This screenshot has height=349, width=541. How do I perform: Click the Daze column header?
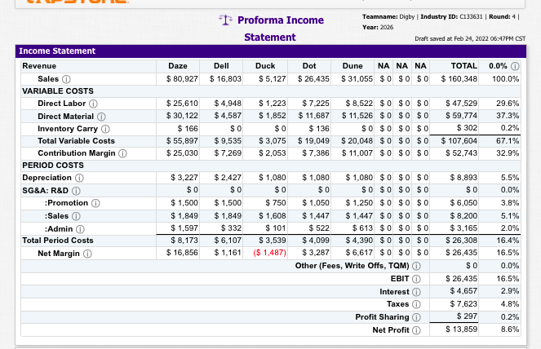(x=178, y=66)
